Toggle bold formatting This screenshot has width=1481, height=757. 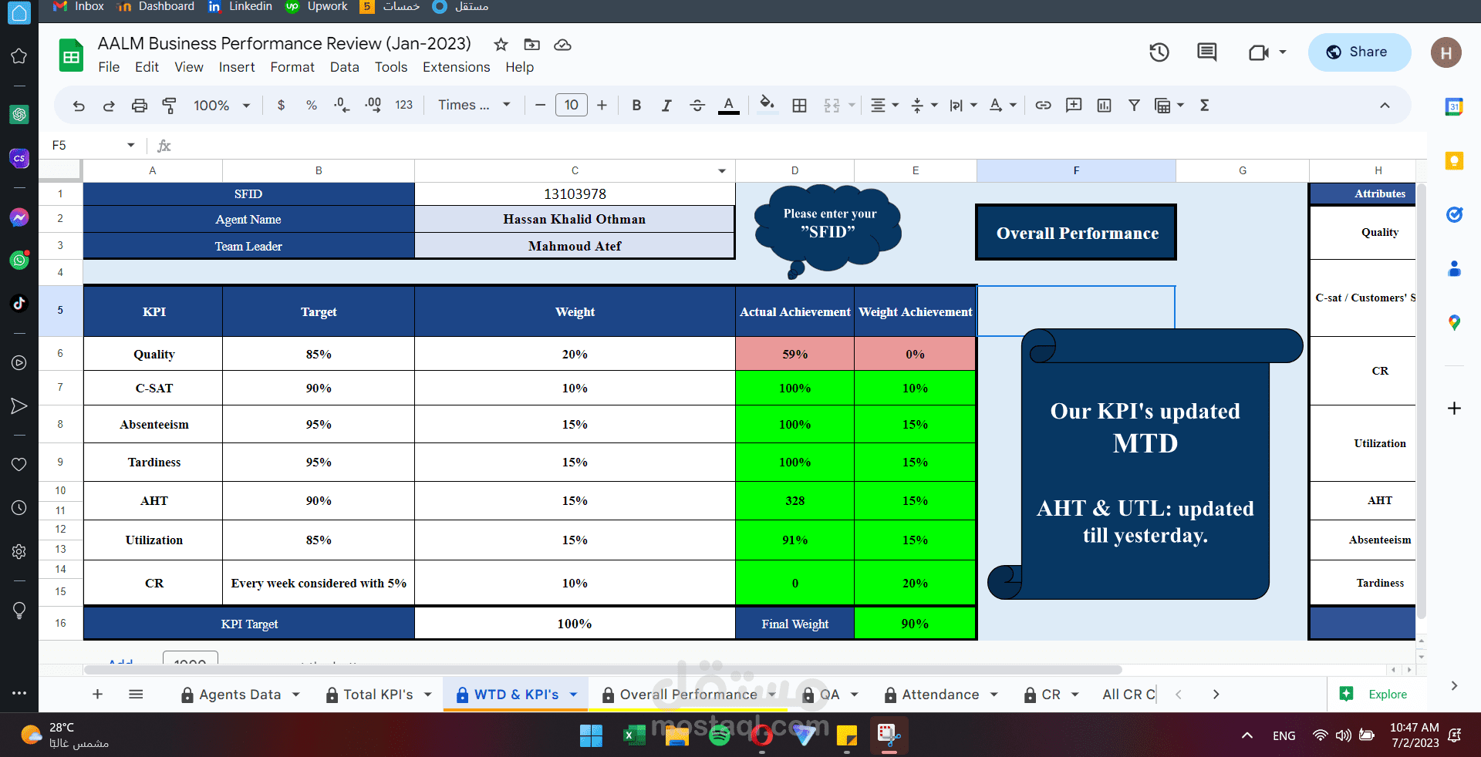pos(636,106)
